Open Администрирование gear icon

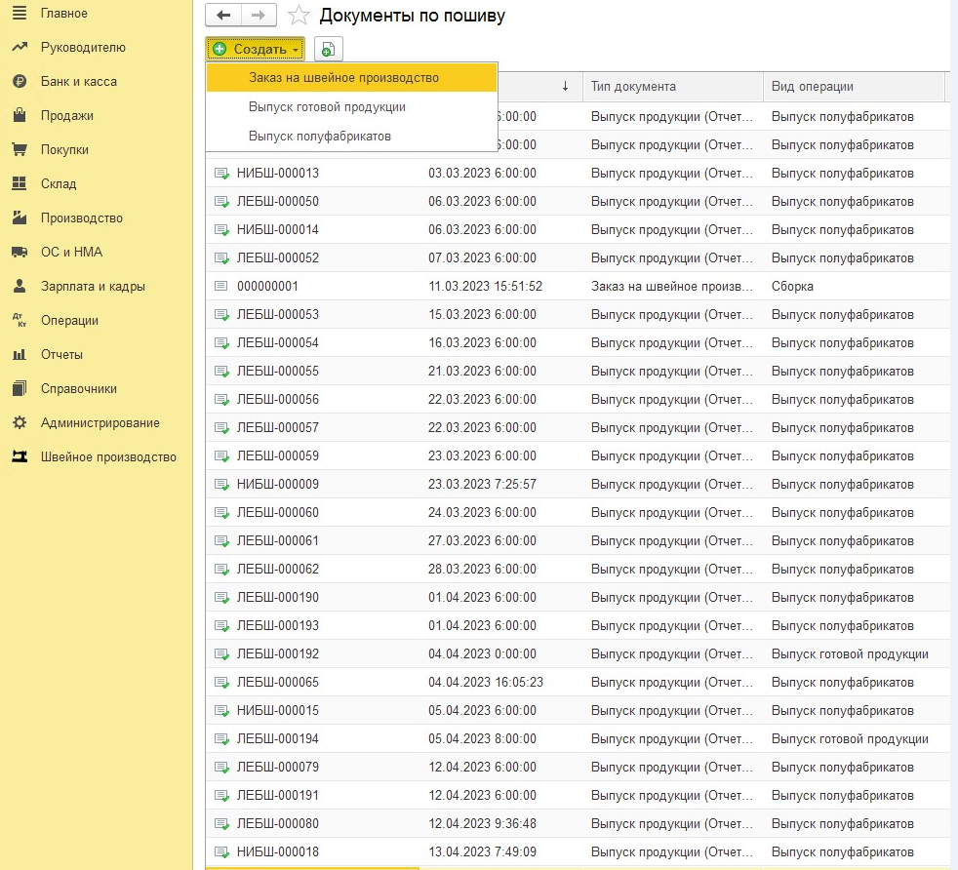pos(20,422)
